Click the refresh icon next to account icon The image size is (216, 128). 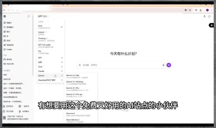[x=210, y=16]
